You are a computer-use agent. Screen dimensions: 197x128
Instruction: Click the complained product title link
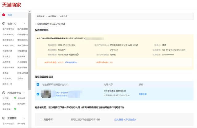point(62,94)
